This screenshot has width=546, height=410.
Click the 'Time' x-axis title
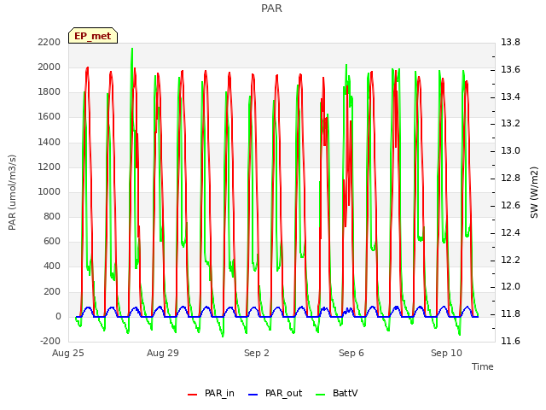[483, 366]
